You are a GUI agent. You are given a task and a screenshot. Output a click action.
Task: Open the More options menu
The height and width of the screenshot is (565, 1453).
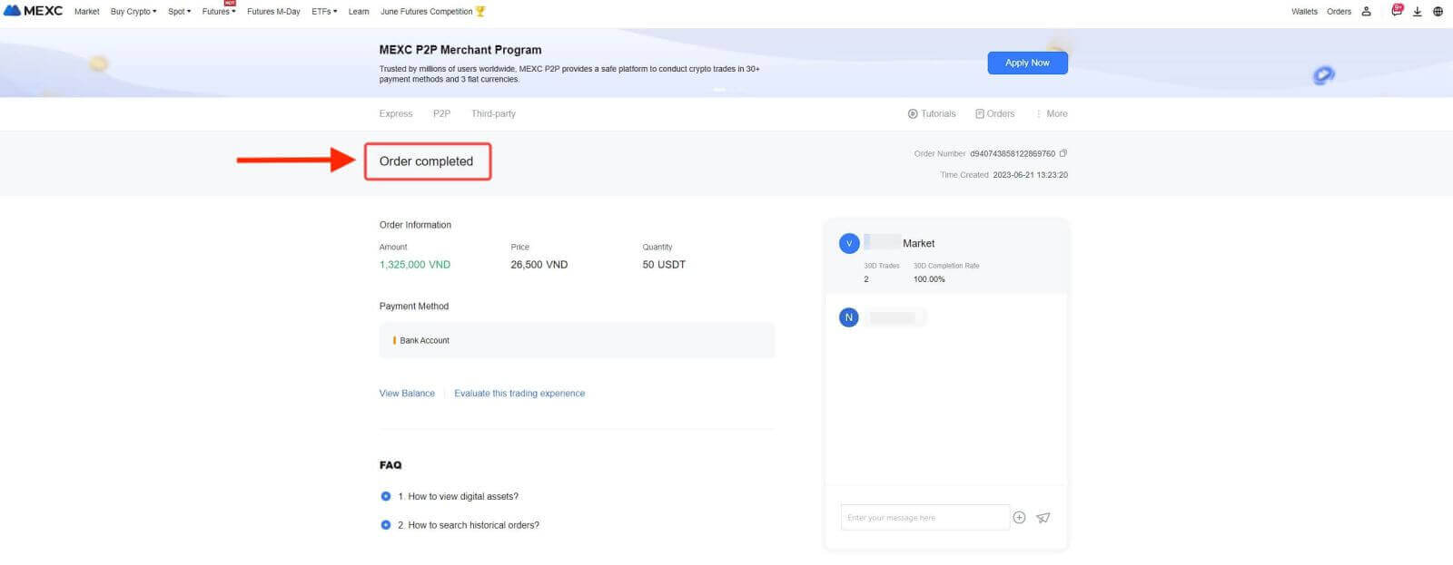pos(1051,113)
